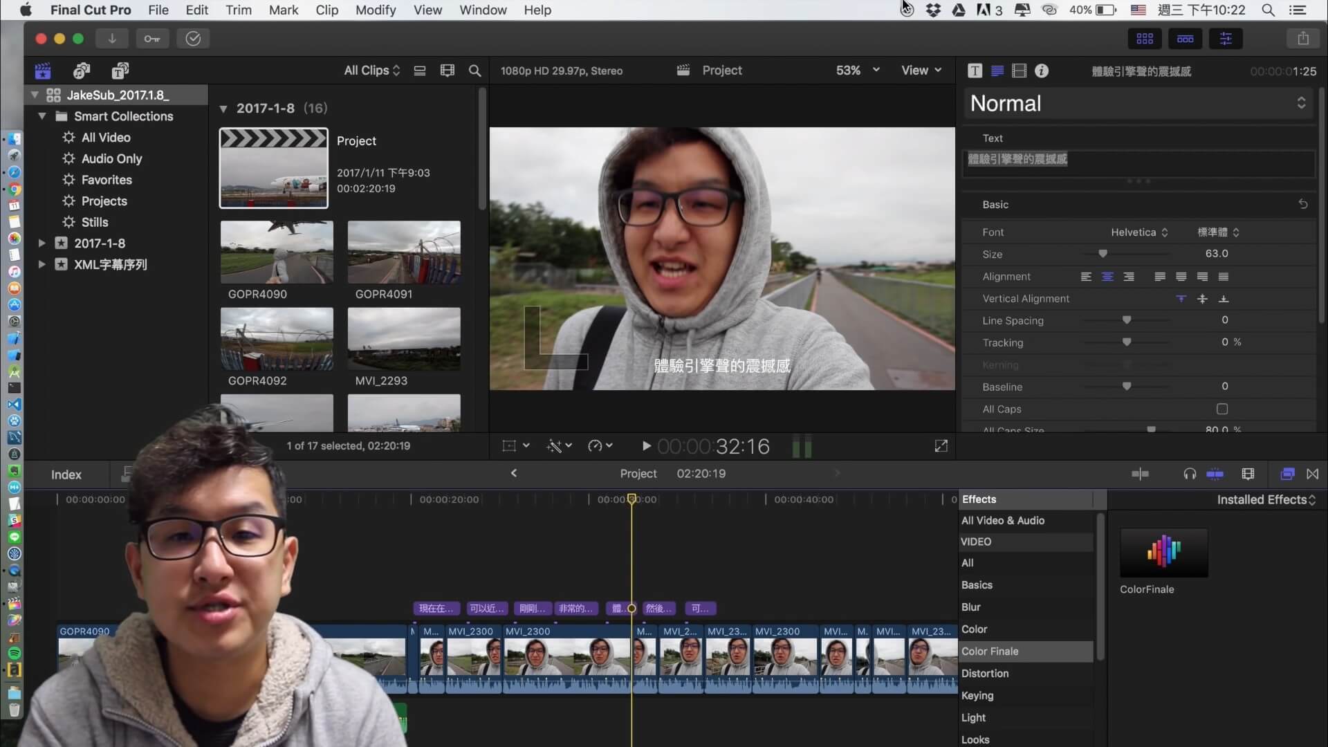Viewport: 1328px width, 747px height.
Task: Expand the XML字幕序列 event
Action: click(x=41, y=264)
